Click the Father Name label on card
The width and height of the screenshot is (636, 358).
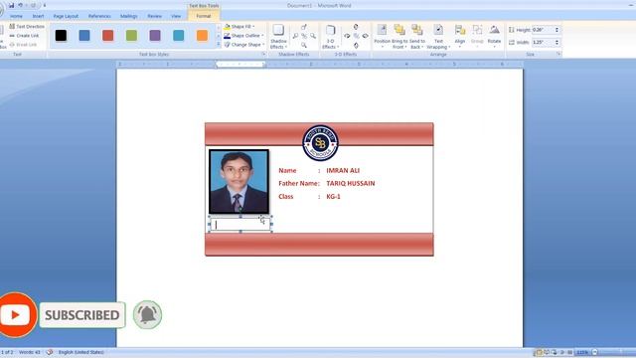tap(298, 183)
